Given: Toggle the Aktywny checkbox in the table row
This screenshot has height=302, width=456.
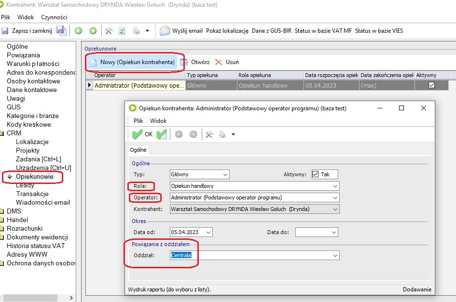Looking at the screenshot, I should (431, 85).
